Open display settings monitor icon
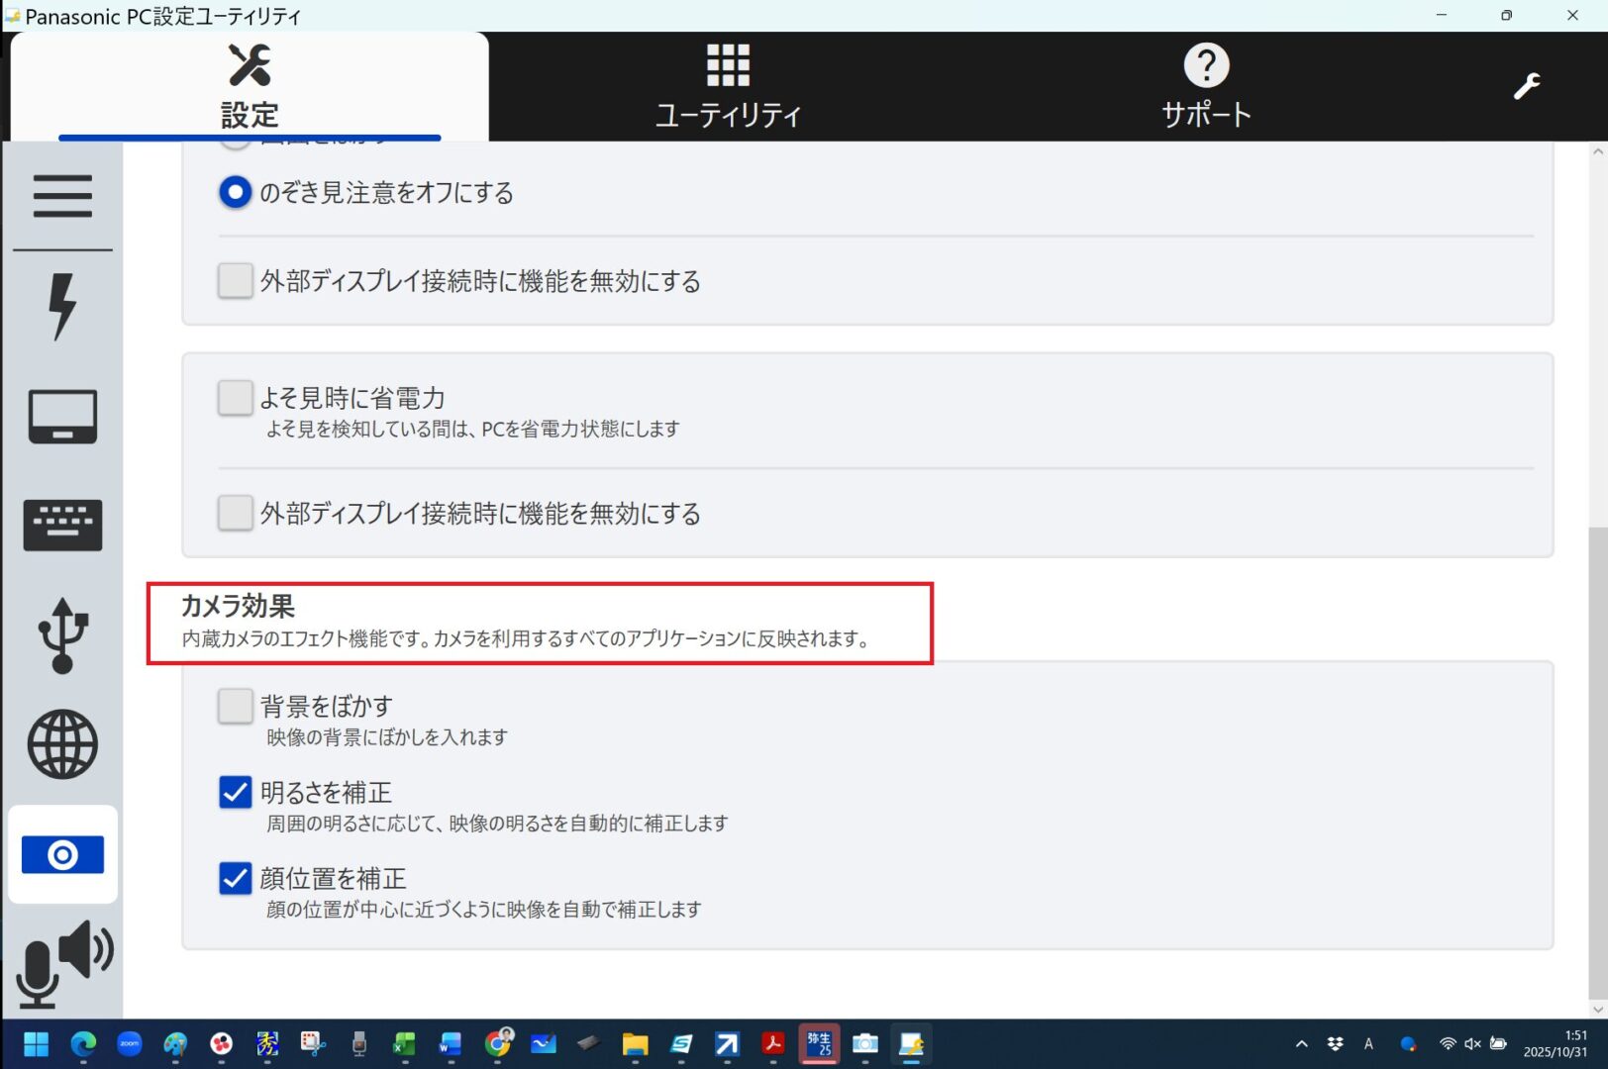 (x=62, y=416)
